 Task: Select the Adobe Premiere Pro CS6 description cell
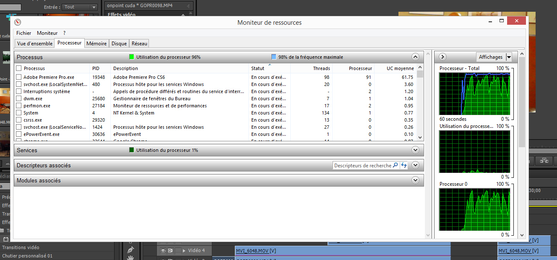click(x=139, y=77)
